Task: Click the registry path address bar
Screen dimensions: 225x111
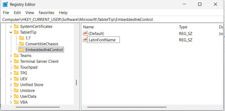Action: [112, 20]
